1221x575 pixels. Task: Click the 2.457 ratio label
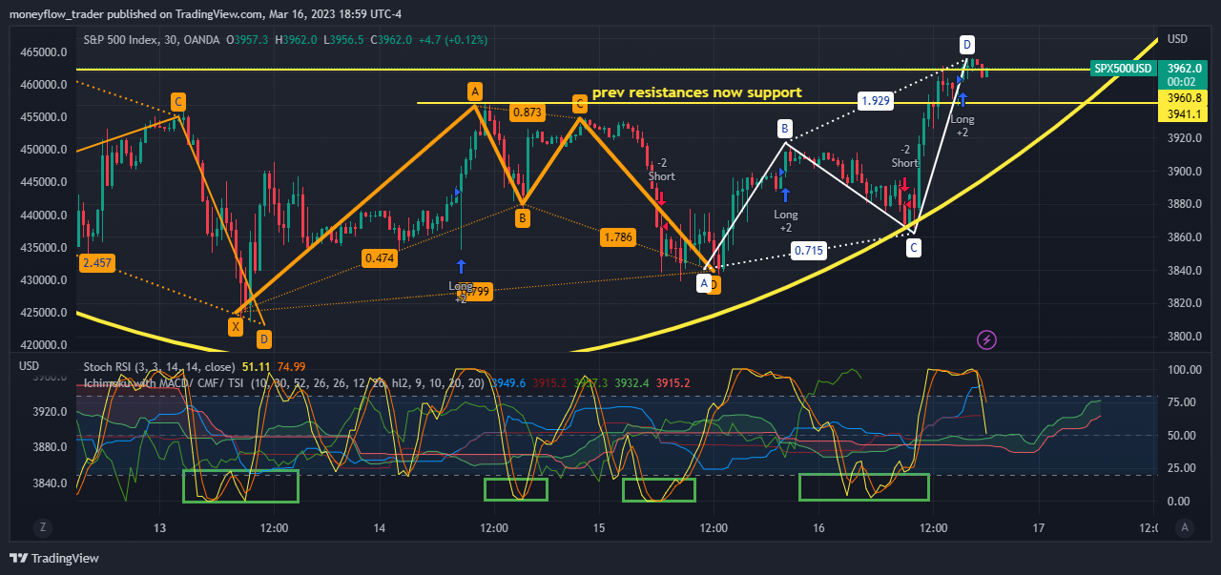pos(97,262)
